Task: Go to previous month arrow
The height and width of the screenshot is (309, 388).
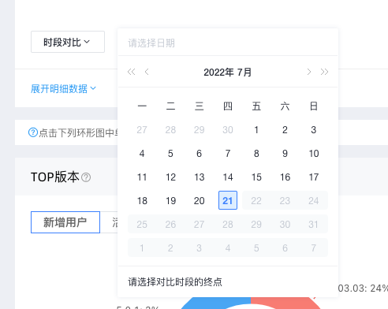Action: click(x=147, y=72)
